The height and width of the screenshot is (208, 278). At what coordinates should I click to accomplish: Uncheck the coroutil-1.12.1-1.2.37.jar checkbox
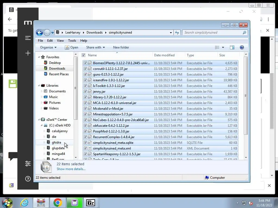[85, 69]
